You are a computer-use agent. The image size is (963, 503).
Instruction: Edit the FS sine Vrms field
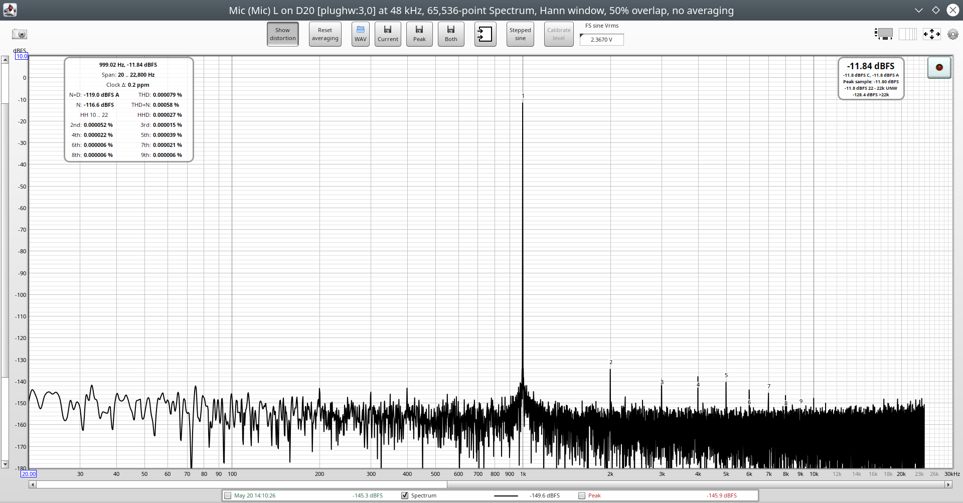coord(601,40)
